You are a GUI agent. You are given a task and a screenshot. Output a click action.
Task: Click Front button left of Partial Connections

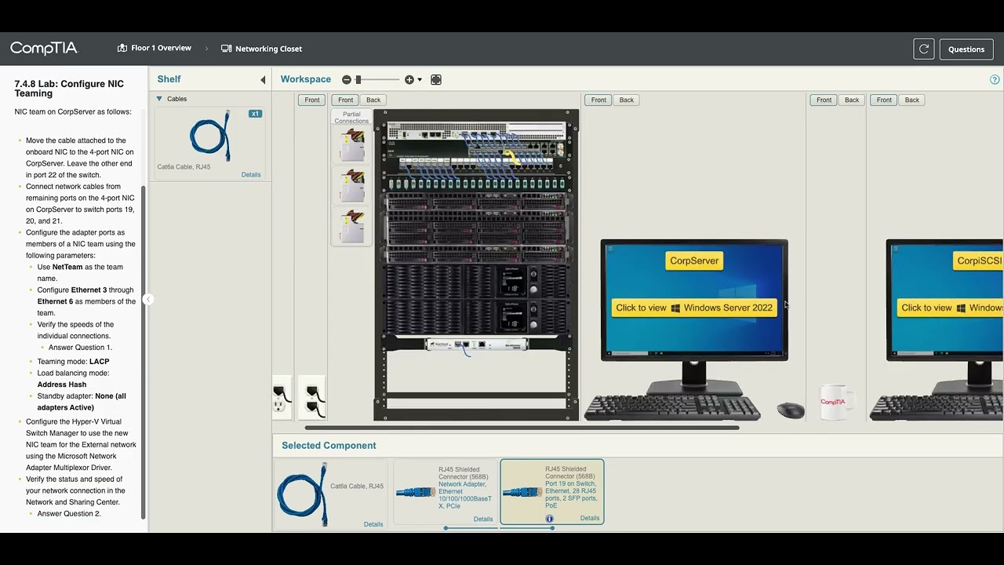coord(312,100)
